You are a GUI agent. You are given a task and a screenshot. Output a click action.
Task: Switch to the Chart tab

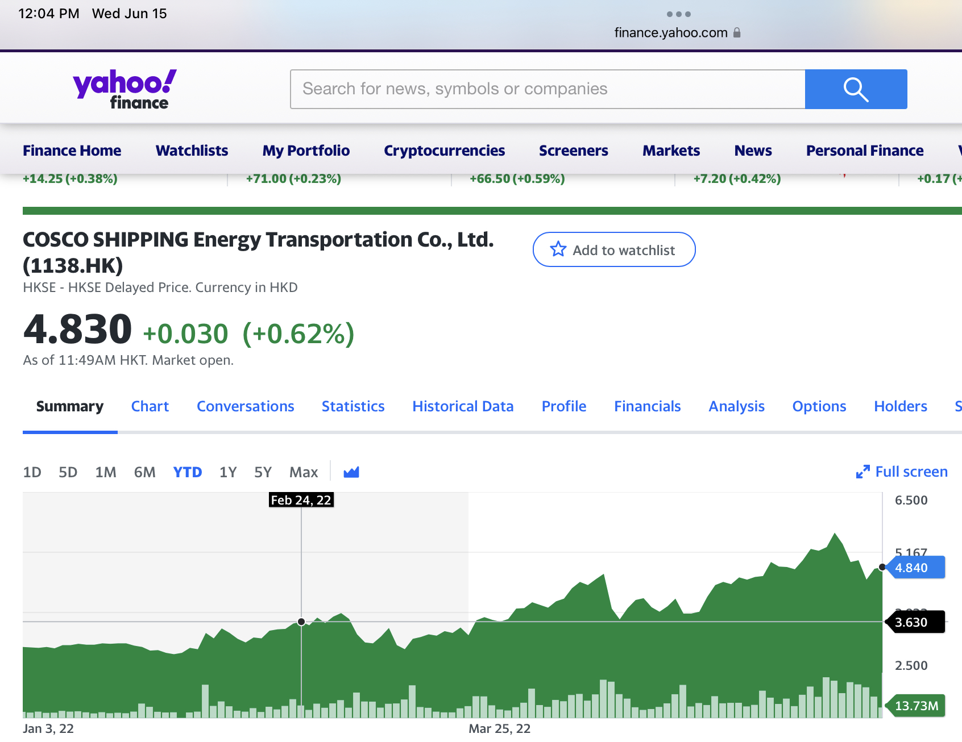[150, 406]
